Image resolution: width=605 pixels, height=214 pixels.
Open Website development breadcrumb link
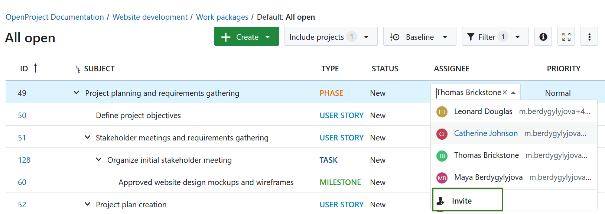(150, 17)
